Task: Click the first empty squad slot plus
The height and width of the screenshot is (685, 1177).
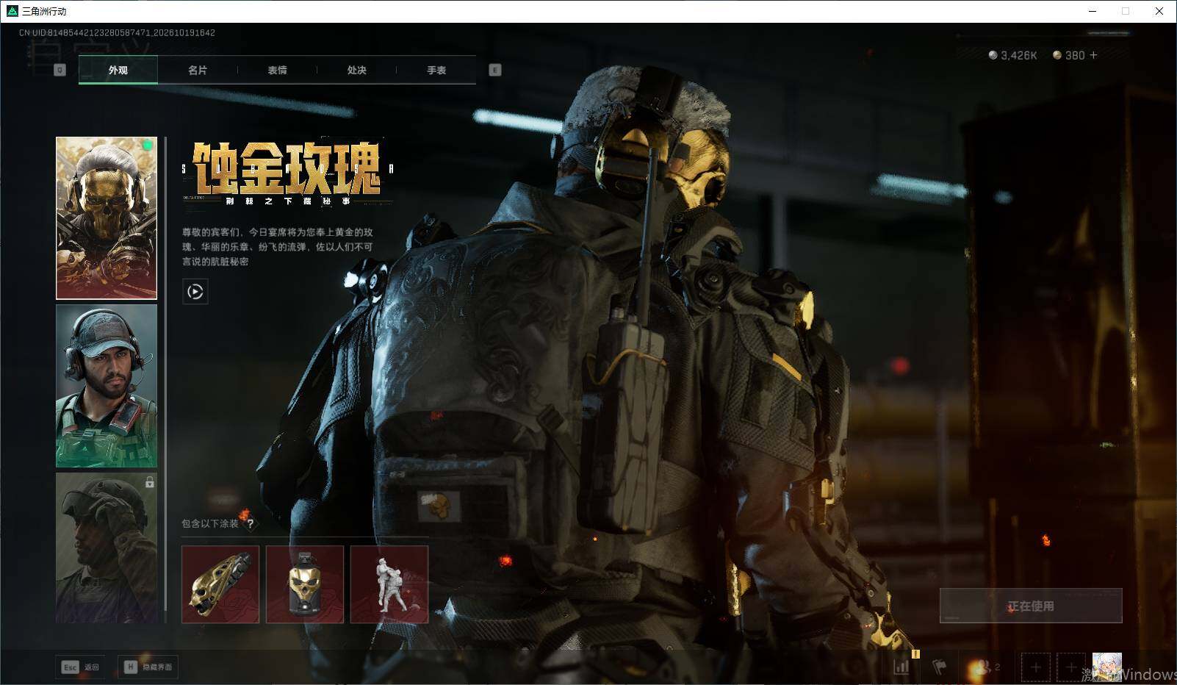Action: [x=1036, y=667]
